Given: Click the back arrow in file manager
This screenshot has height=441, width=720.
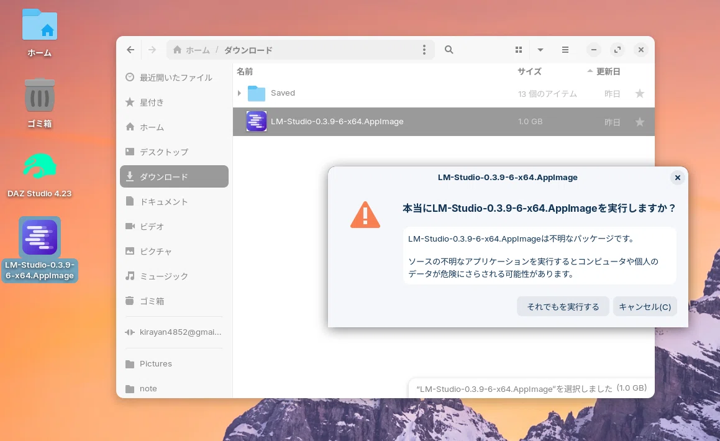Looking at the screenshot, I should point(131,50).
